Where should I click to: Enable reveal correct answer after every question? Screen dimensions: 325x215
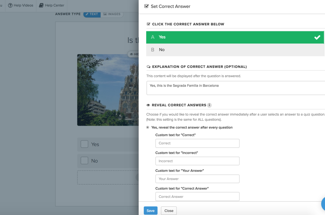click(x=148, y=127)
